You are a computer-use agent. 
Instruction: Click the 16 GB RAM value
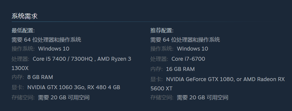[x=180, y=69]
